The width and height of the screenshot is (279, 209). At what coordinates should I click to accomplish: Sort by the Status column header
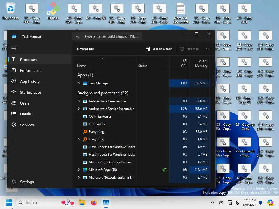point(153,63)
